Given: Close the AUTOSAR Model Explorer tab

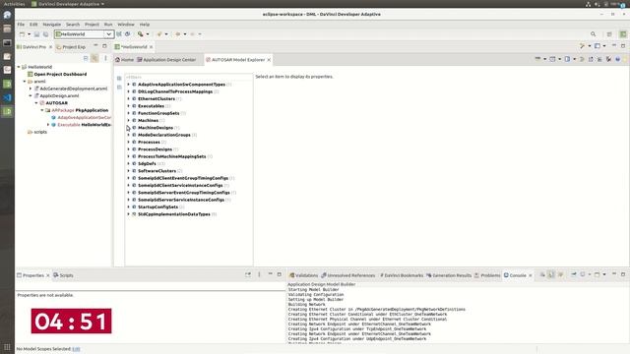Looking at the screenshot, I should click(269, 60).
